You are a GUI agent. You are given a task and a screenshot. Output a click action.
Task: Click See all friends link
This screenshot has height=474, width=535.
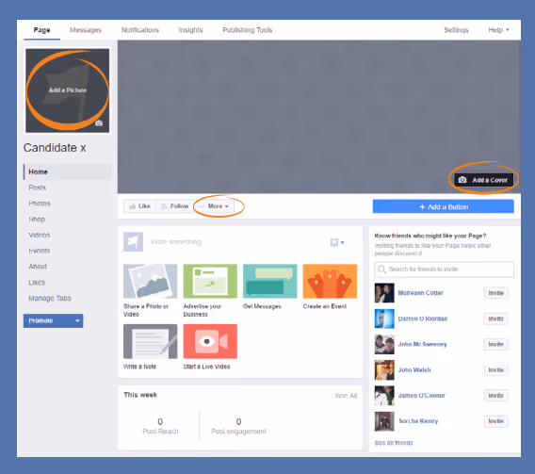pyautogui.click(x=394, y=443)
